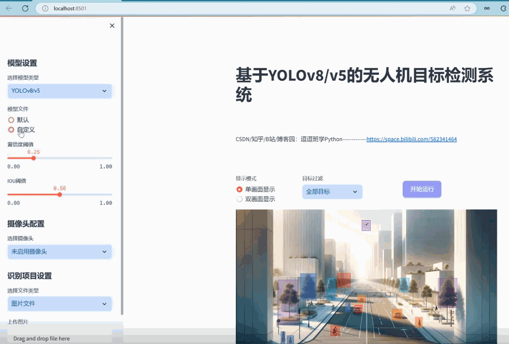Click the confidence threshold slider handle at 0.25
Viewport: 509px width, 344px height.
[x=33, y=157]
